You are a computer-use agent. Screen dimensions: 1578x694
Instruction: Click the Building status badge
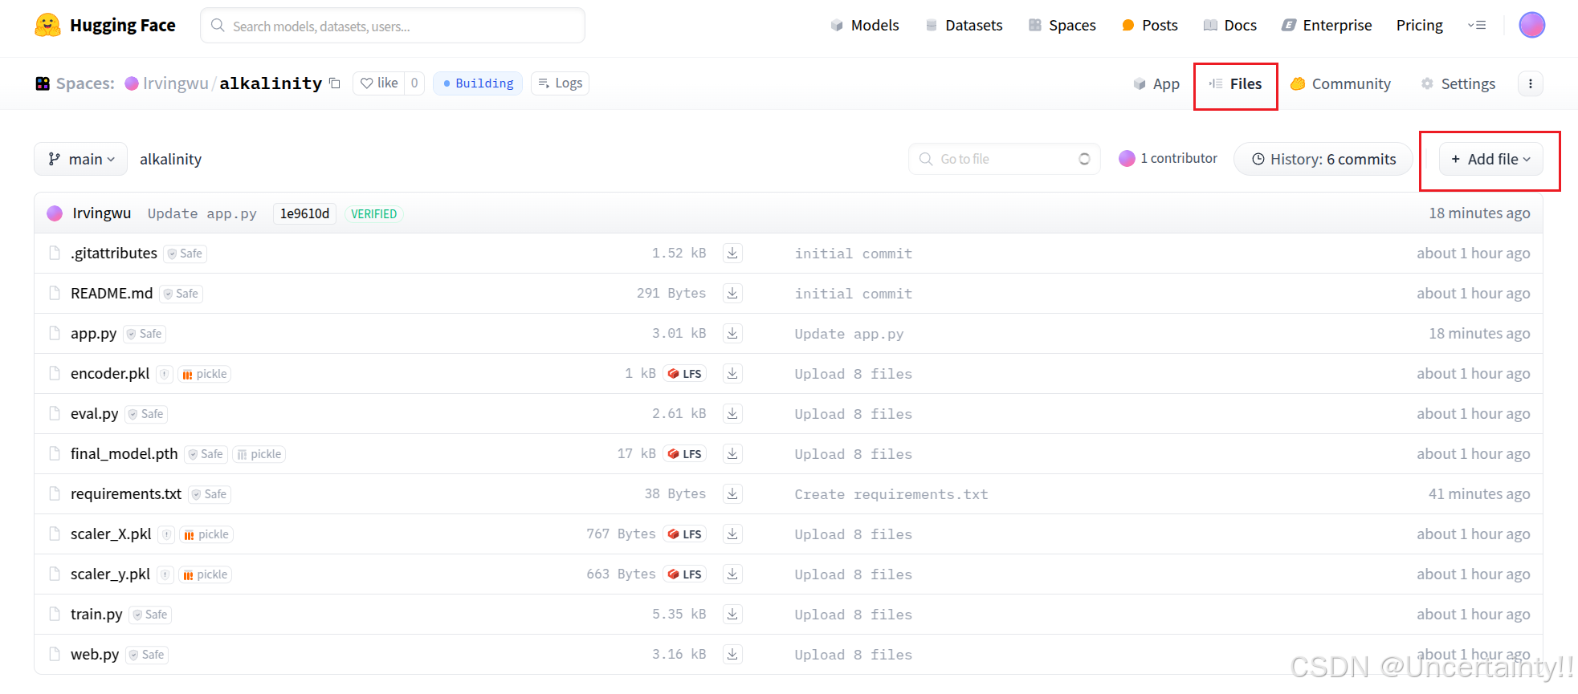coord(478,83)
